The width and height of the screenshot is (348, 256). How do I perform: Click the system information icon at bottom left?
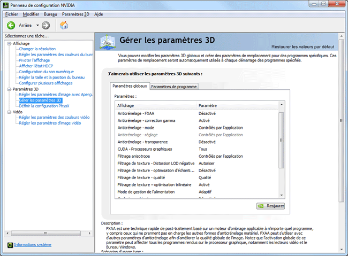click(x=10, y=245)
